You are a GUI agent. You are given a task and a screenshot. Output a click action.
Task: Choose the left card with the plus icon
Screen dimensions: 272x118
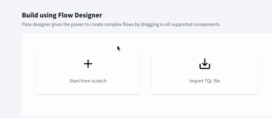point(88,72)
